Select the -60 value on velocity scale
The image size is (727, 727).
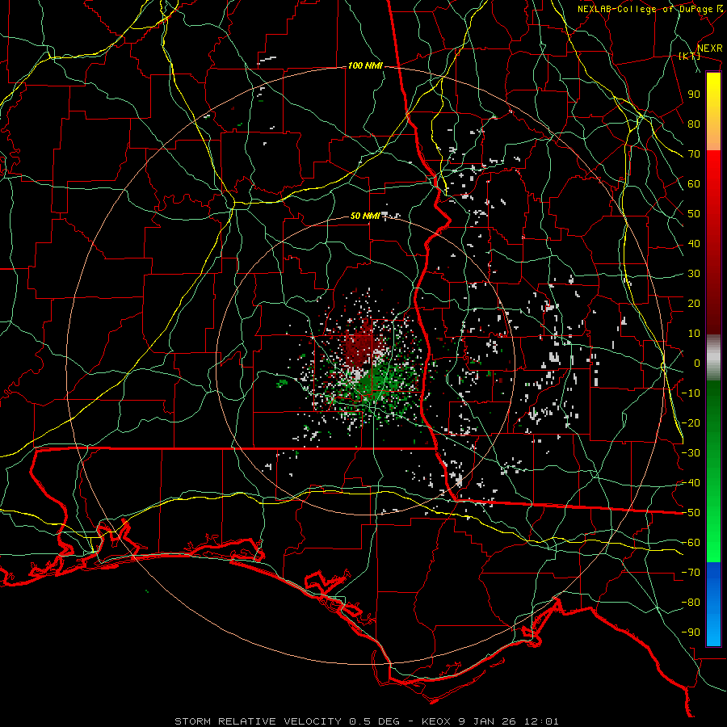691,543
